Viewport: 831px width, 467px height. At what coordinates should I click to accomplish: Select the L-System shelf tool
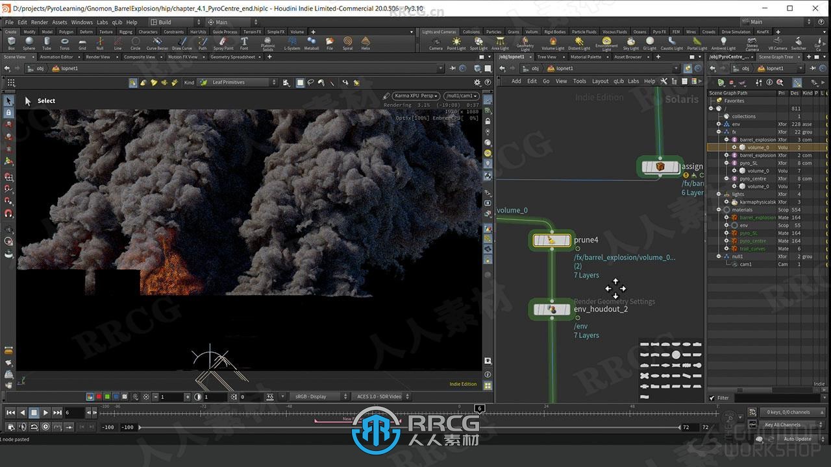point(292,43)
